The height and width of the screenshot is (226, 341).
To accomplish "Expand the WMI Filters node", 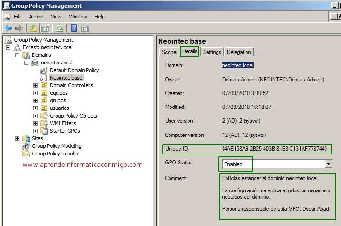I will click(35, 123).
